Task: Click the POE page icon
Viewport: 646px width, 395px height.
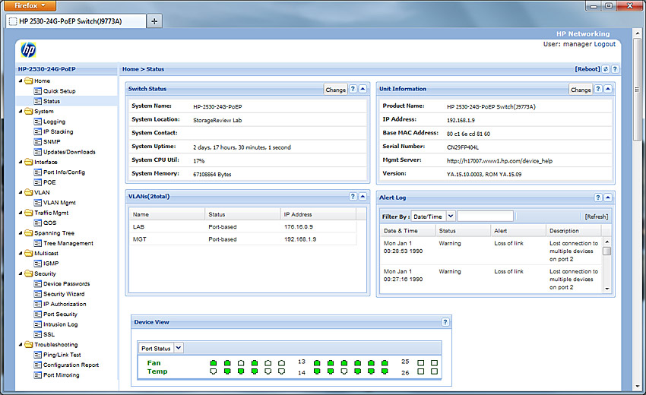Action: coord(37,182)
